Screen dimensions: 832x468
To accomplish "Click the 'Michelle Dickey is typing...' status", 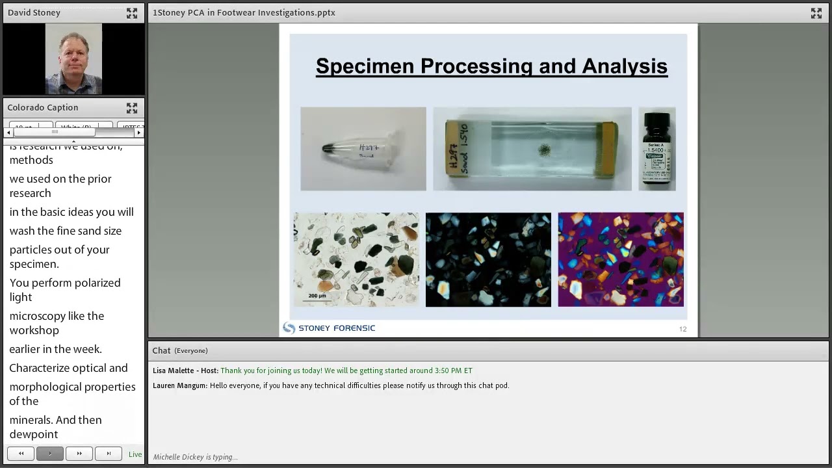I will click(x=196, y=457).
